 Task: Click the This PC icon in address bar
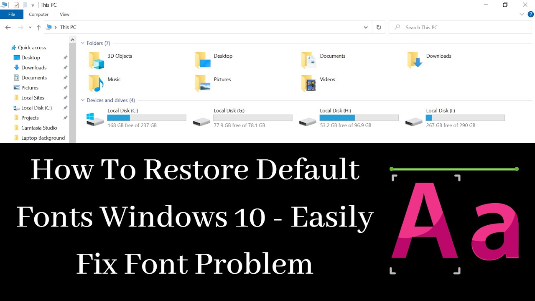pos(49,27)
